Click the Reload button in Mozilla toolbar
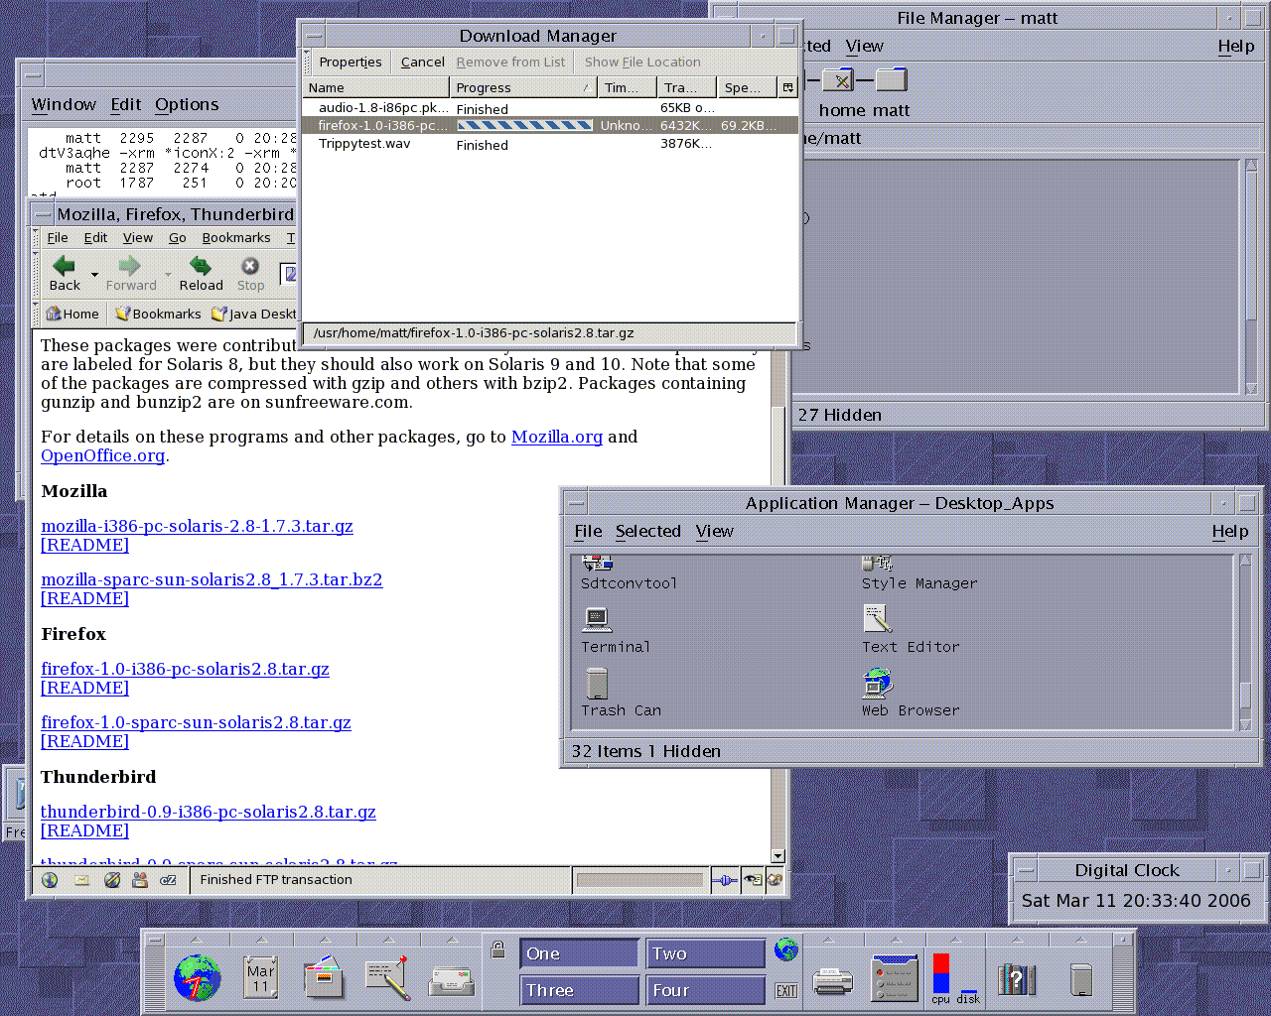 [x=201, y=272]
